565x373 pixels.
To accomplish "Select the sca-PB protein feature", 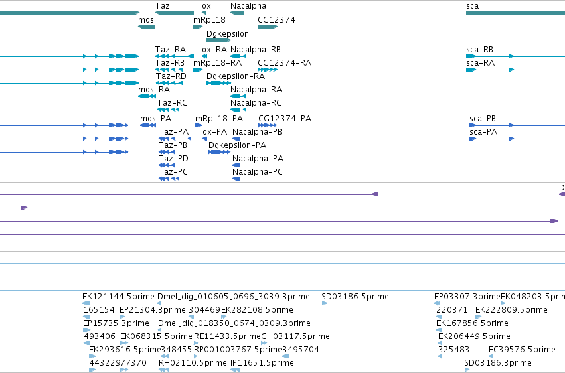I will tap(473, 125).
